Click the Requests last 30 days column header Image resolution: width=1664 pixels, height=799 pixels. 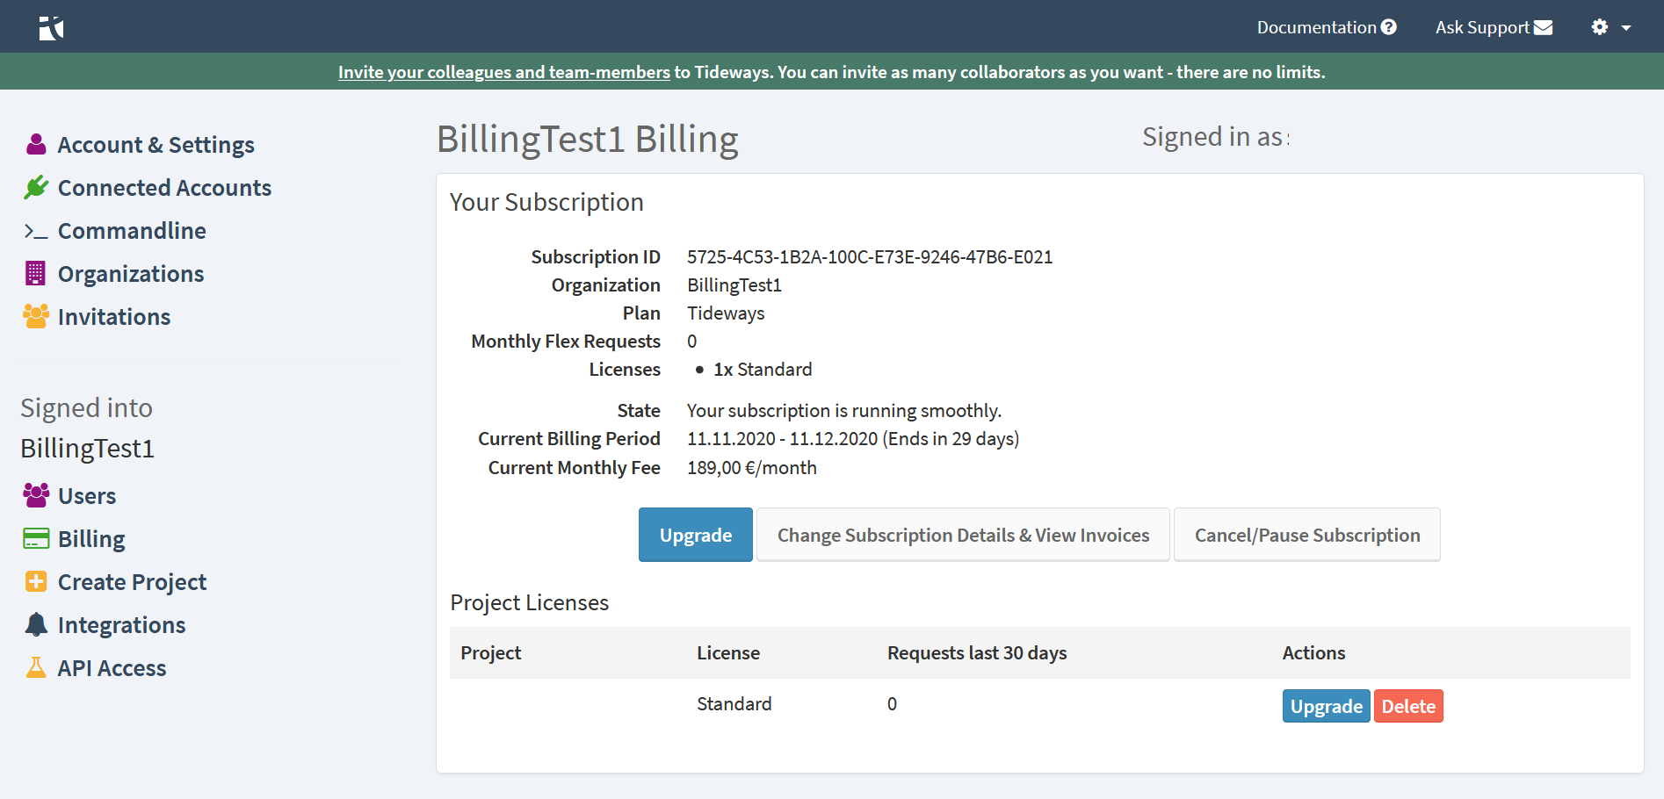pyautogui.click(x=977, y=652)
